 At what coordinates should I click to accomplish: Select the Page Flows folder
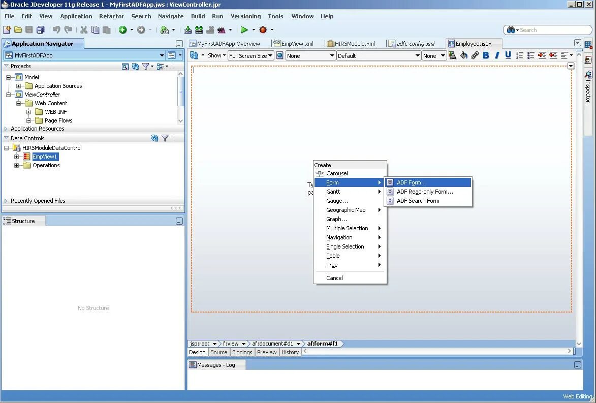point(58,120)
